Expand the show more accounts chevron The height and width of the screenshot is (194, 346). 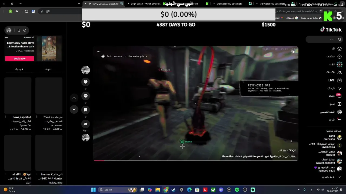340,177
